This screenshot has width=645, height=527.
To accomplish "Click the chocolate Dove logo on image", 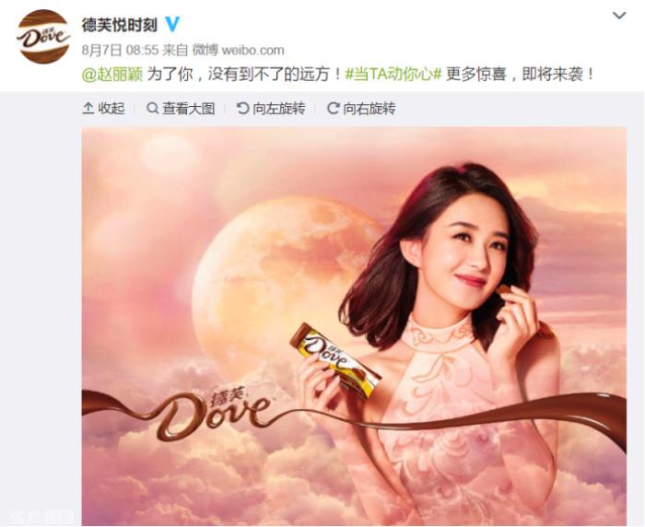I will click(214, 415).
